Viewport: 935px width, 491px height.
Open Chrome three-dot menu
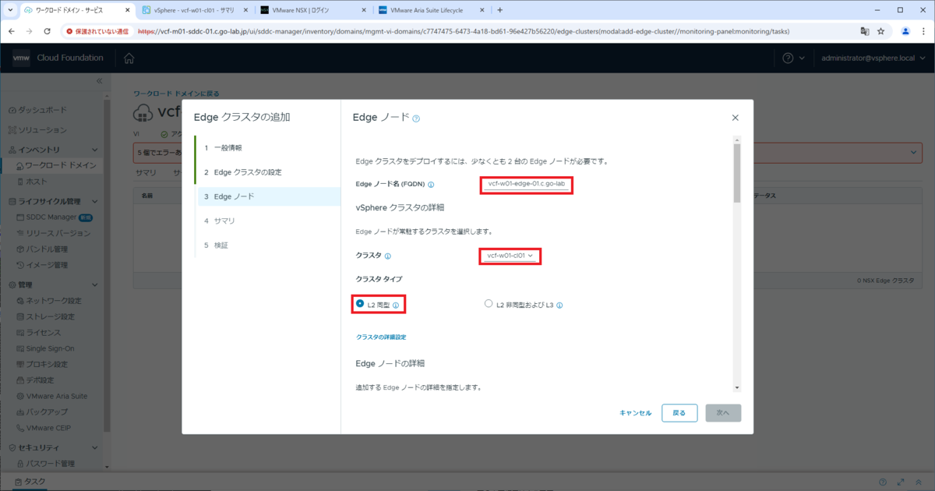[923, 31]
